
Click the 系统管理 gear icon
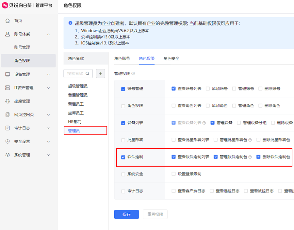[8, 155]
